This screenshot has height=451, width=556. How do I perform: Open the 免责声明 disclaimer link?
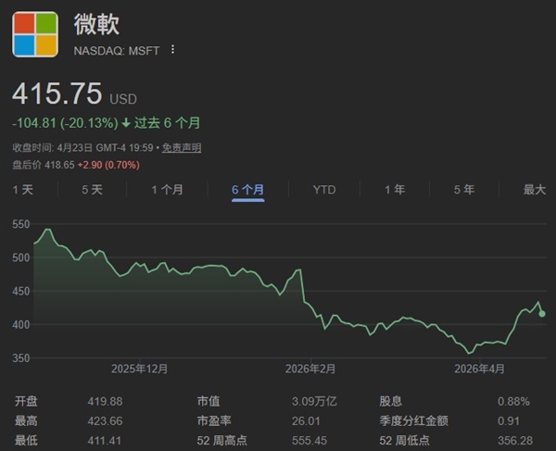click(x=182, y=147)
